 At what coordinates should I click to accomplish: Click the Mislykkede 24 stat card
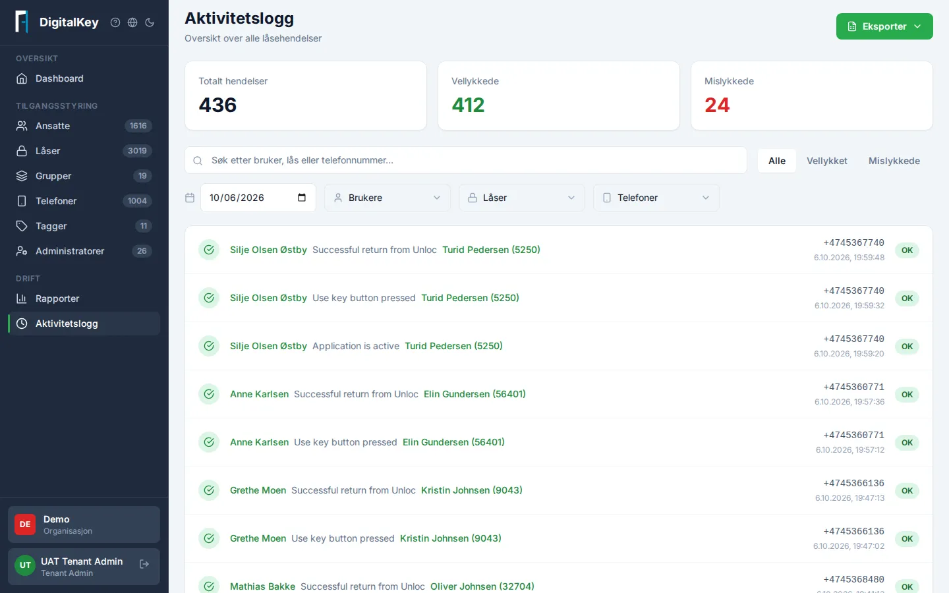coord(812,96)
